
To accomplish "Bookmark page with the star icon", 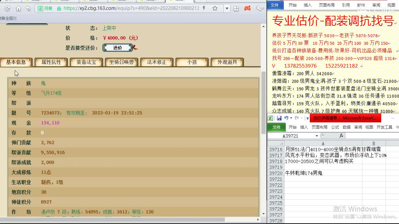I will pos(215,8).
